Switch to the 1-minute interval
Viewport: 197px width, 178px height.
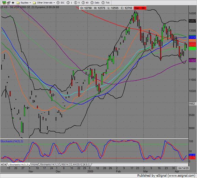pyautogui.click(x=69, y=3)
